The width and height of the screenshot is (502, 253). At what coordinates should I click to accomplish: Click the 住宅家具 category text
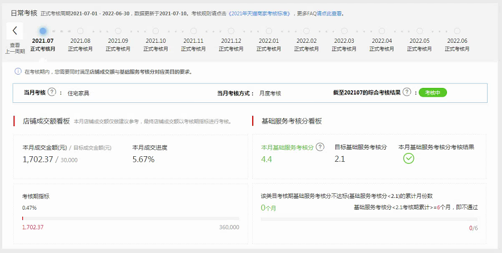(x=78, y=93)
